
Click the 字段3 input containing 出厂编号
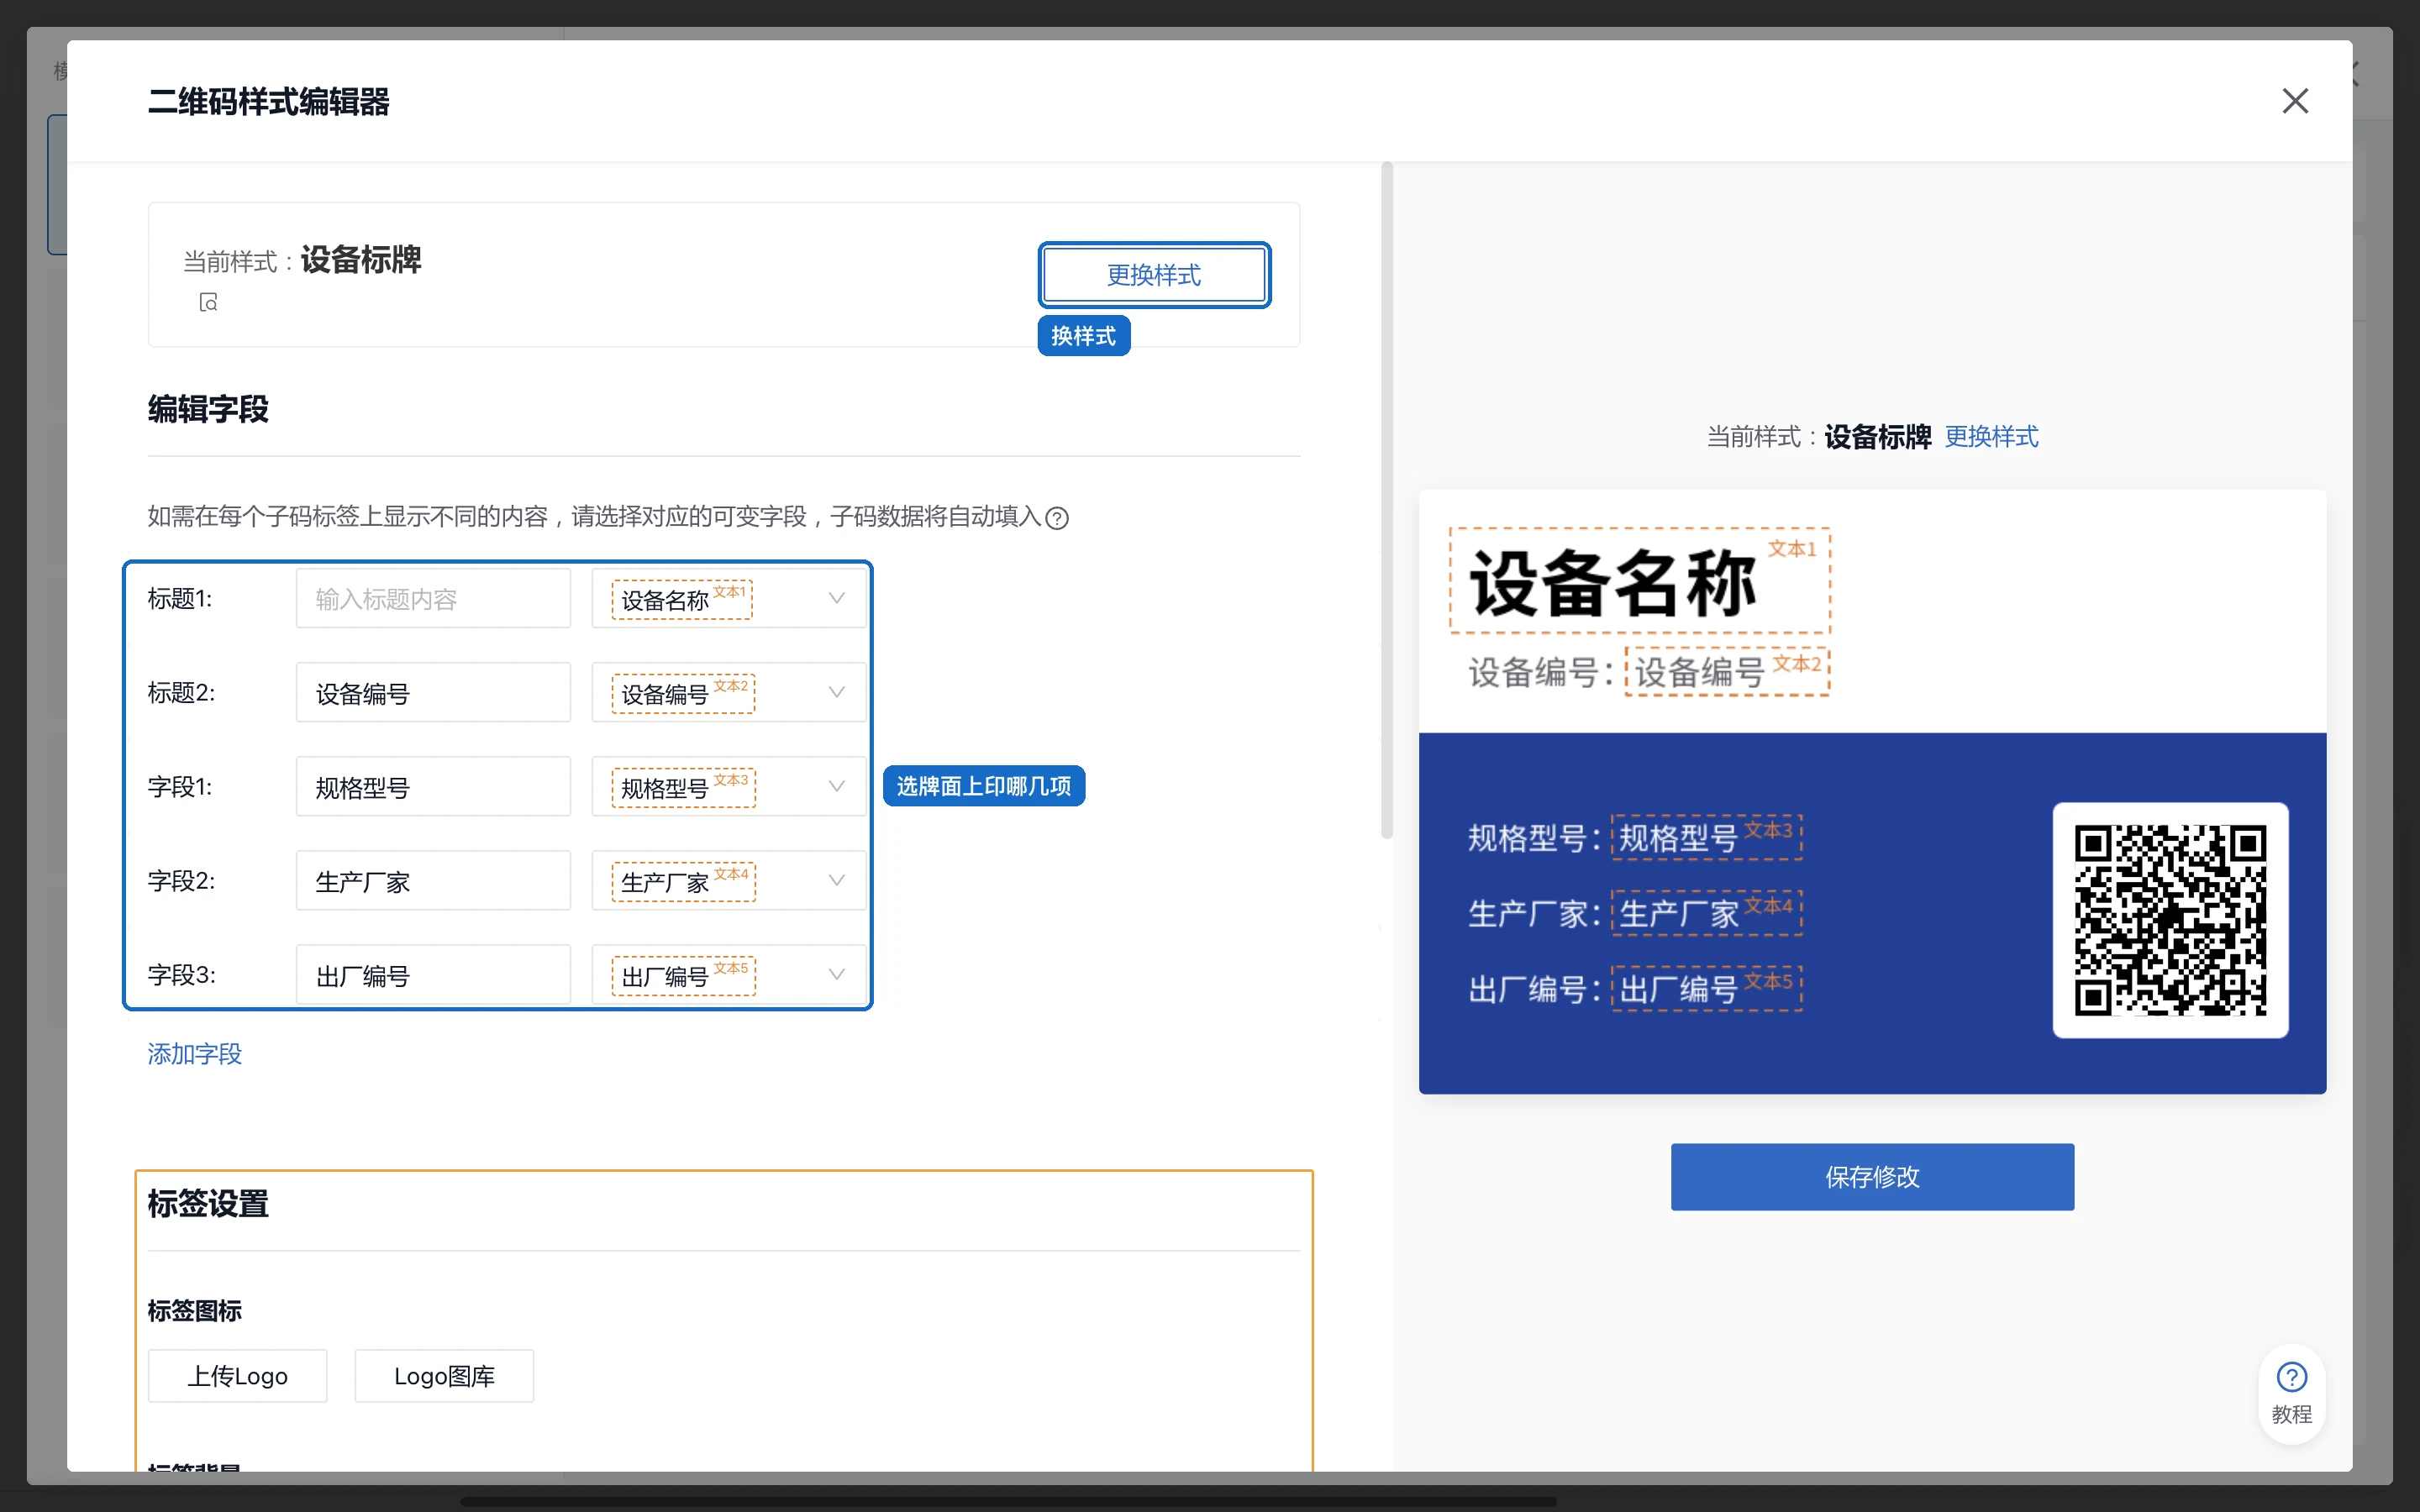pyautogui.click(x=433, y=975)
